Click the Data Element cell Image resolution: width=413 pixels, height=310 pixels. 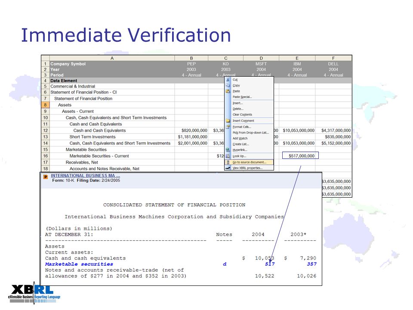(x=112, y=81)
